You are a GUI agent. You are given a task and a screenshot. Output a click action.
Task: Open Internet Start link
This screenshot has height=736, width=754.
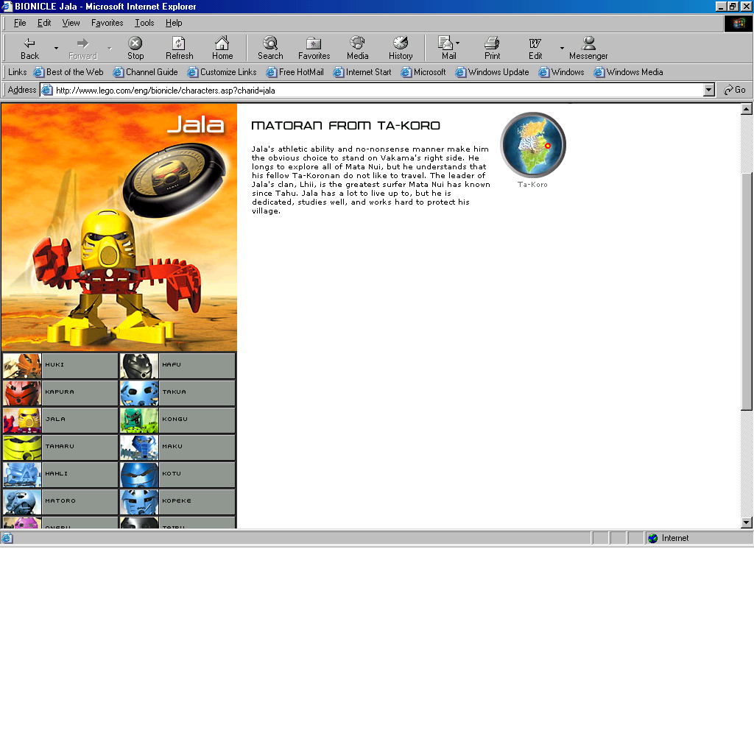[x=362, y=72]
